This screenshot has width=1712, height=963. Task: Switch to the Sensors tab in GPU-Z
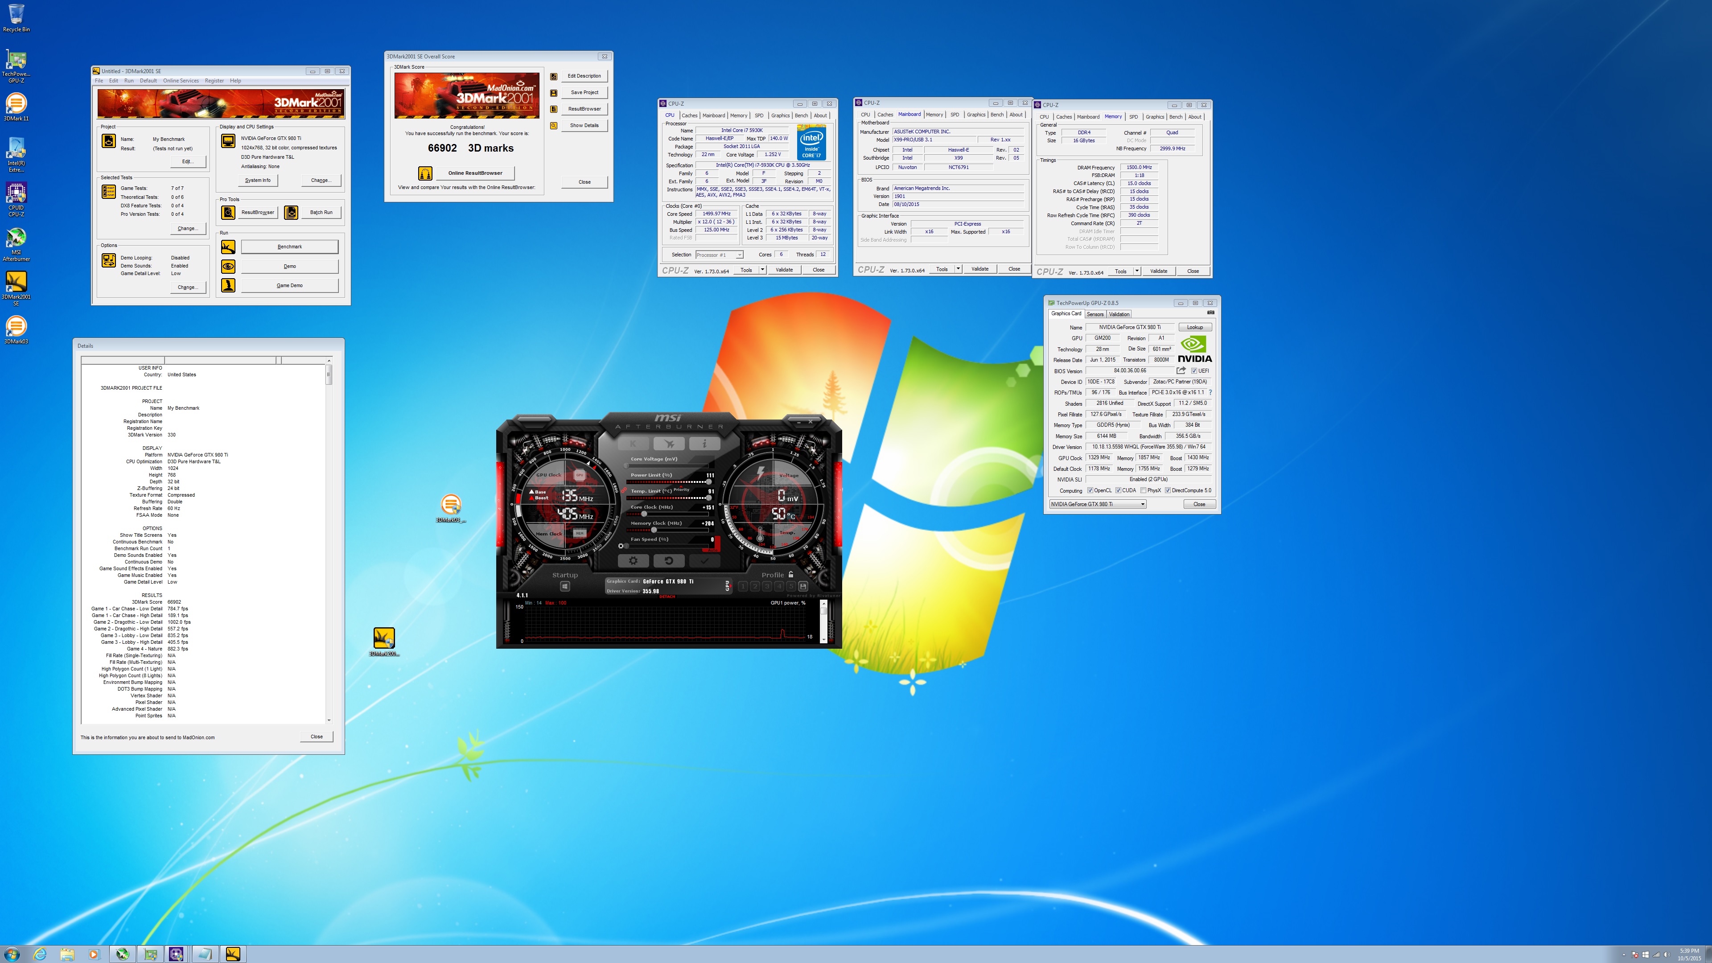pyautogui.click(x=1095, y=314)
